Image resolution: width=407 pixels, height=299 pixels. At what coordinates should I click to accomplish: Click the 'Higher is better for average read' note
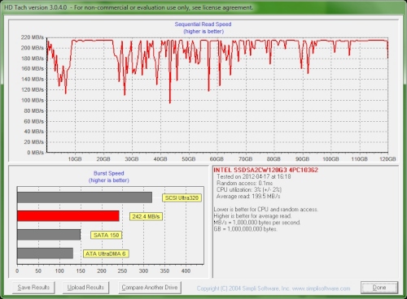point(252,216)
